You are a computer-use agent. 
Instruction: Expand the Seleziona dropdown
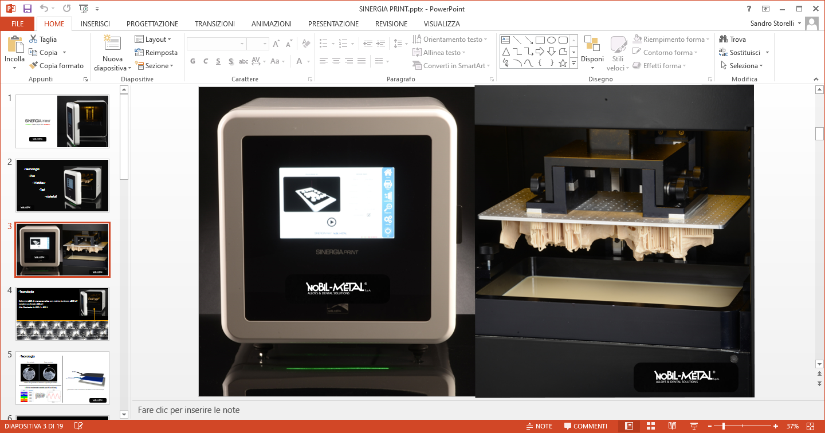(742, 66)
